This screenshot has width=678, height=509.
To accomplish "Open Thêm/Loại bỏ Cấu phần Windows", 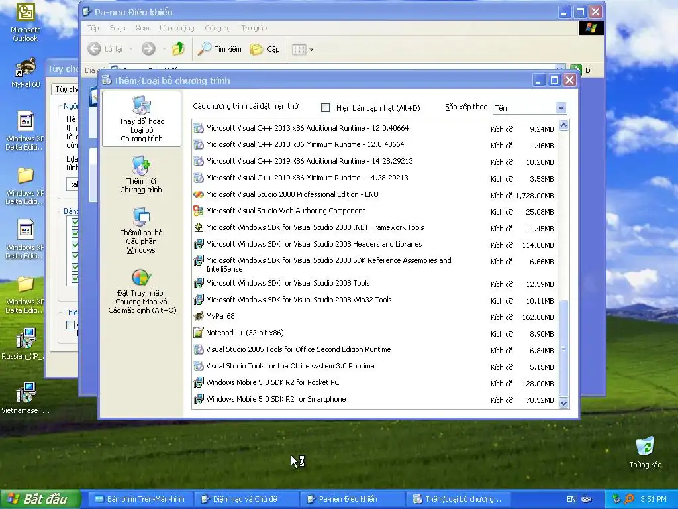I will 141,230.
